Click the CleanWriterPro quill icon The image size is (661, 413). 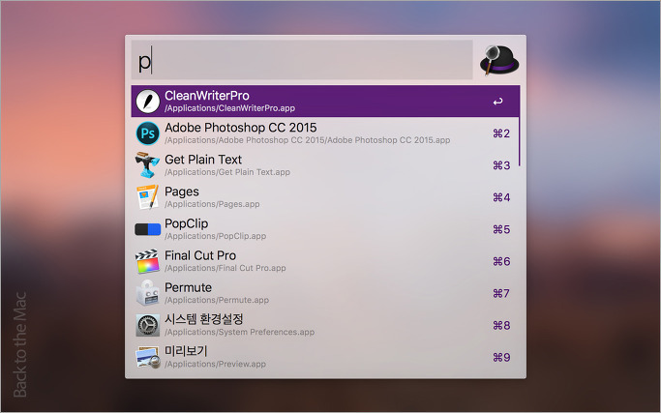coord(147,102)
